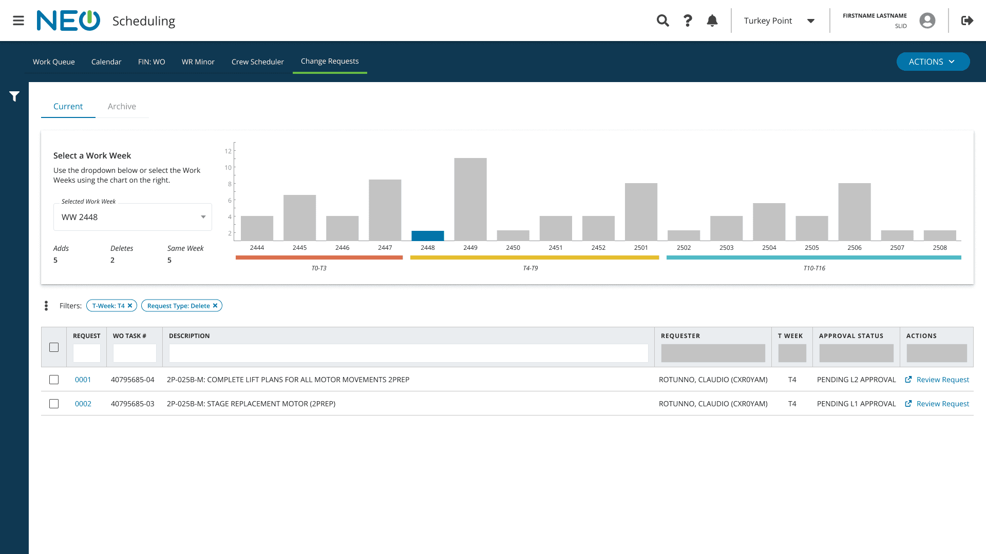
Task: Expand the Turkey Point site dropdown
Action: (x=810, y=21)
